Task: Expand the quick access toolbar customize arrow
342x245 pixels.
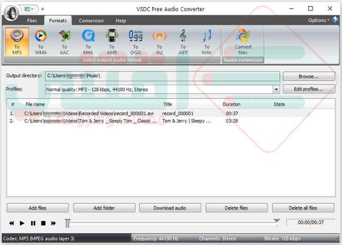Action: [43, 9]
